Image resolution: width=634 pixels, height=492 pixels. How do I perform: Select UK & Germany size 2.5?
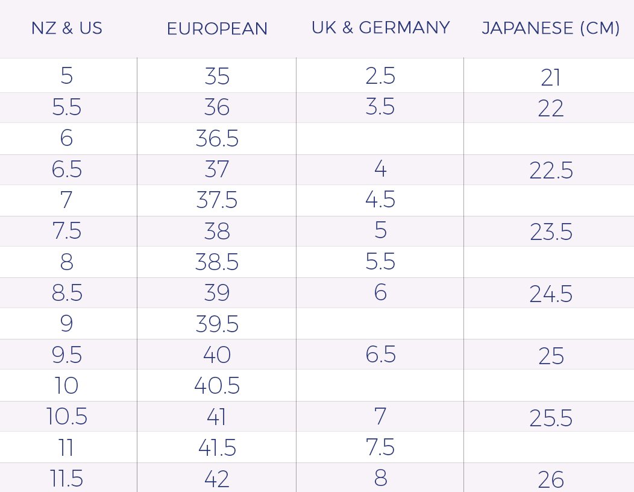coord(380,77)
